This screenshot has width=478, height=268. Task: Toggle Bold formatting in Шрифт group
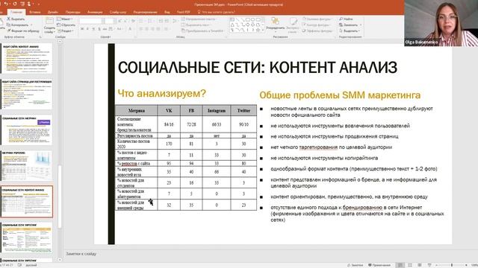[82, 29]
